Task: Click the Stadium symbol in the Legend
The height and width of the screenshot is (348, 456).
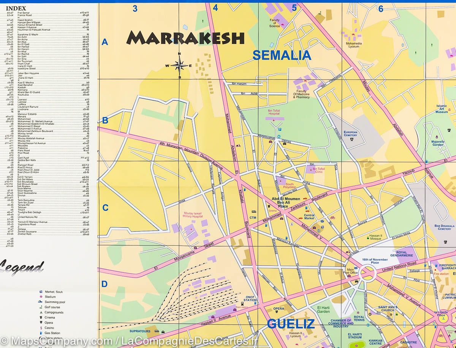Action: point(41,297)
